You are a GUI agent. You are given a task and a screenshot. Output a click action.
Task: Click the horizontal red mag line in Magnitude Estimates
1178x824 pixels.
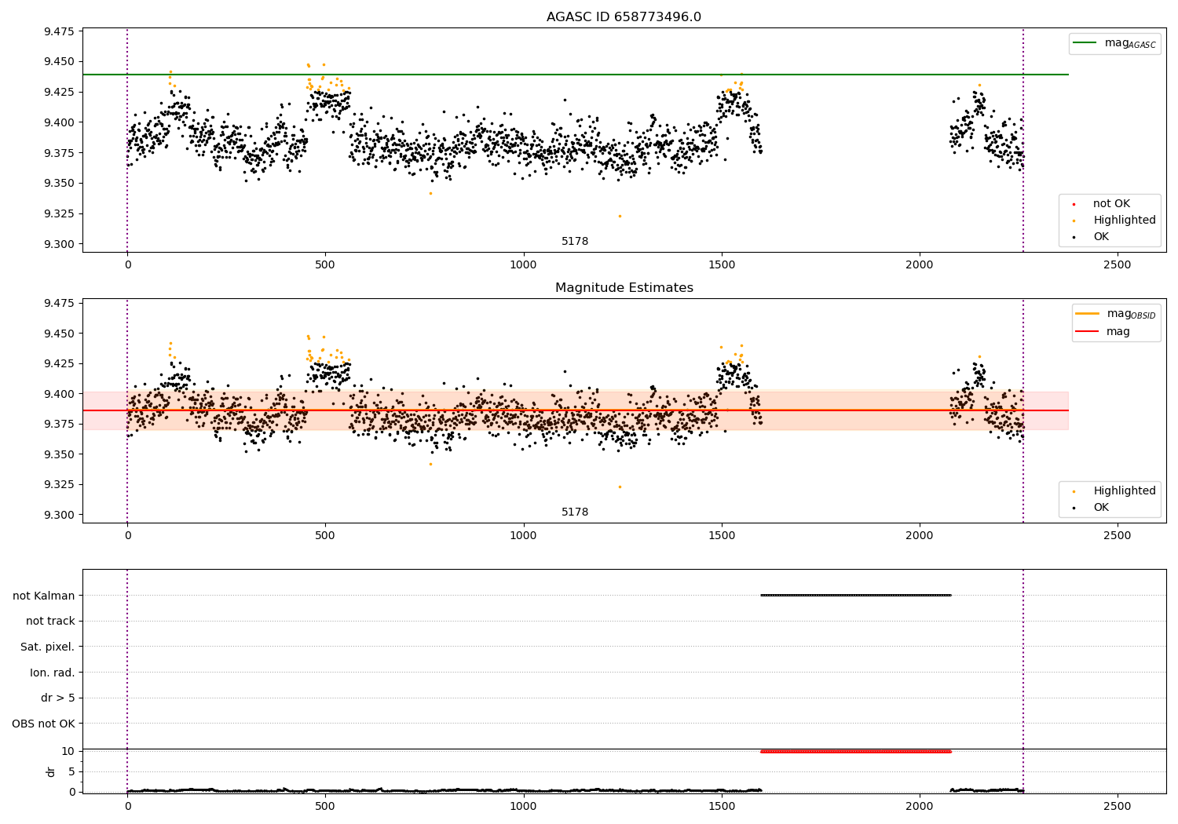[x=575, y=410]
